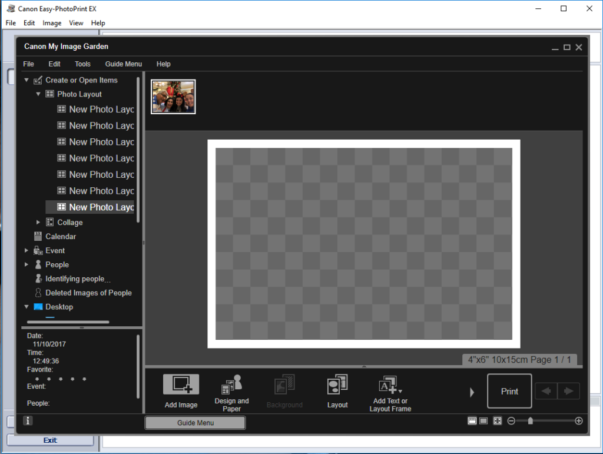This screenshot has width=603, height=454.
Task: Click the Print button
Action: click(509, 392)
